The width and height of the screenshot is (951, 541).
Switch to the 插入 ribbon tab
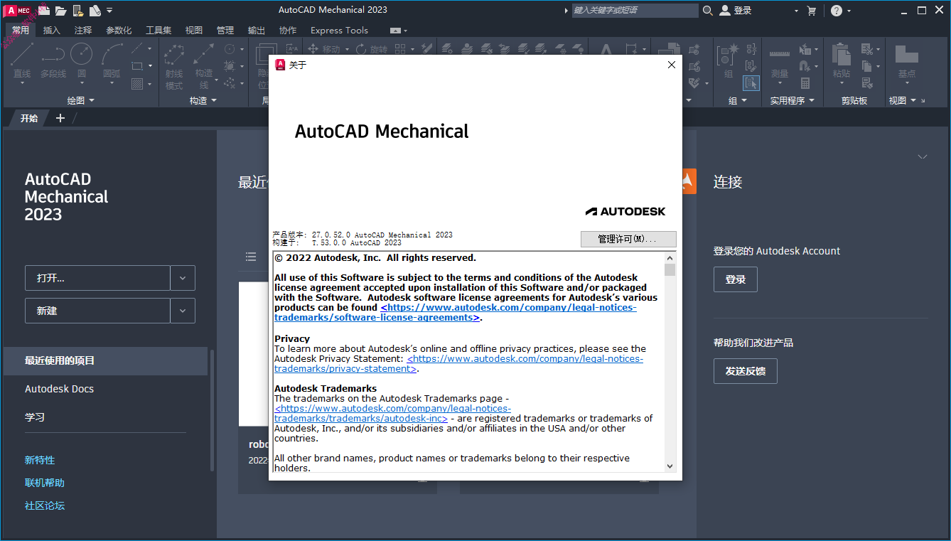tap(52, 30)
